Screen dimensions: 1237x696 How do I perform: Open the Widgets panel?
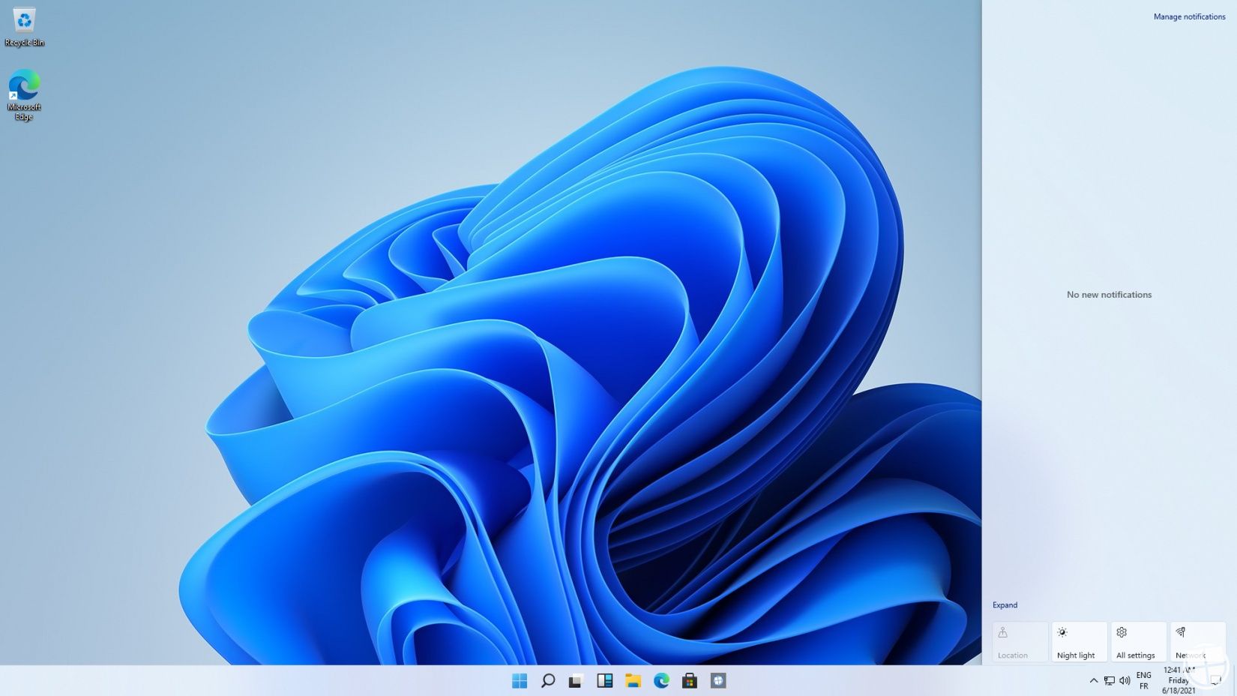tap(604, 681)
